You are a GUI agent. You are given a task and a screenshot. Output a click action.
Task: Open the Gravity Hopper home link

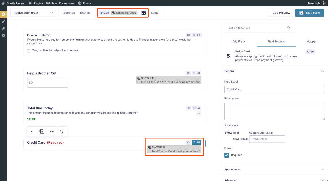pyautogui.click(x=13, y=3)
